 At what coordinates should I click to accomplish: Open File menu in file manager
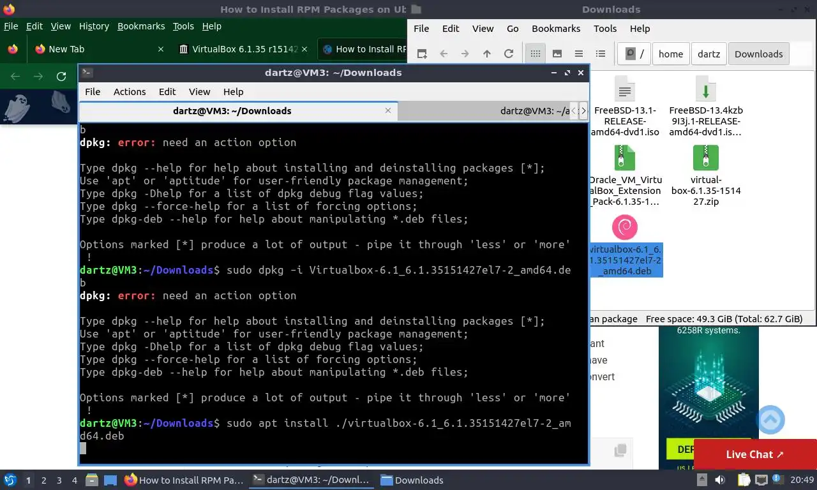click(x=421, y=28)
